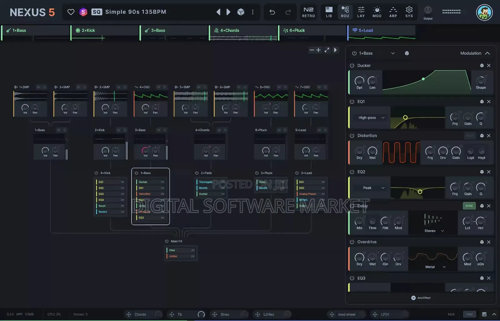The width and height of the screenshot is (500, 321).
Task: Open the SYS system settings view
Action: (x=409, y=12)
